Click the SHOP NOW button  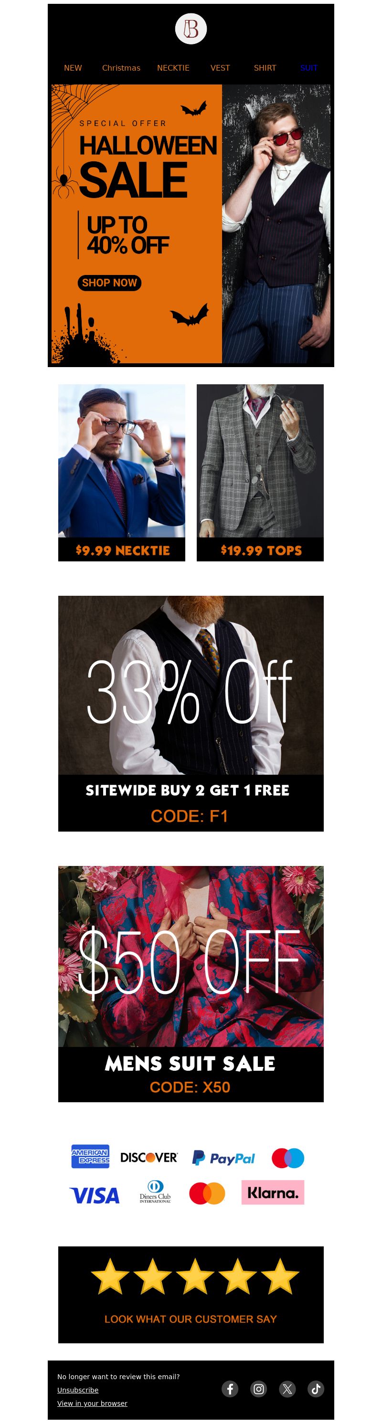point(109,283)
